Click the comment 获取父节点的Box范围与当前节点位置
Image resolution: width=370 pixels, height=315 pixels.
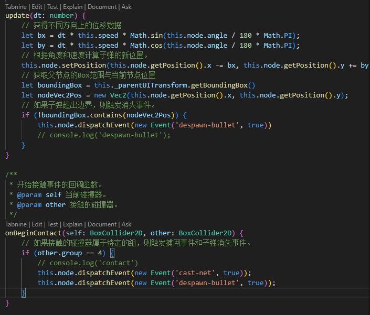coord(89,75)
